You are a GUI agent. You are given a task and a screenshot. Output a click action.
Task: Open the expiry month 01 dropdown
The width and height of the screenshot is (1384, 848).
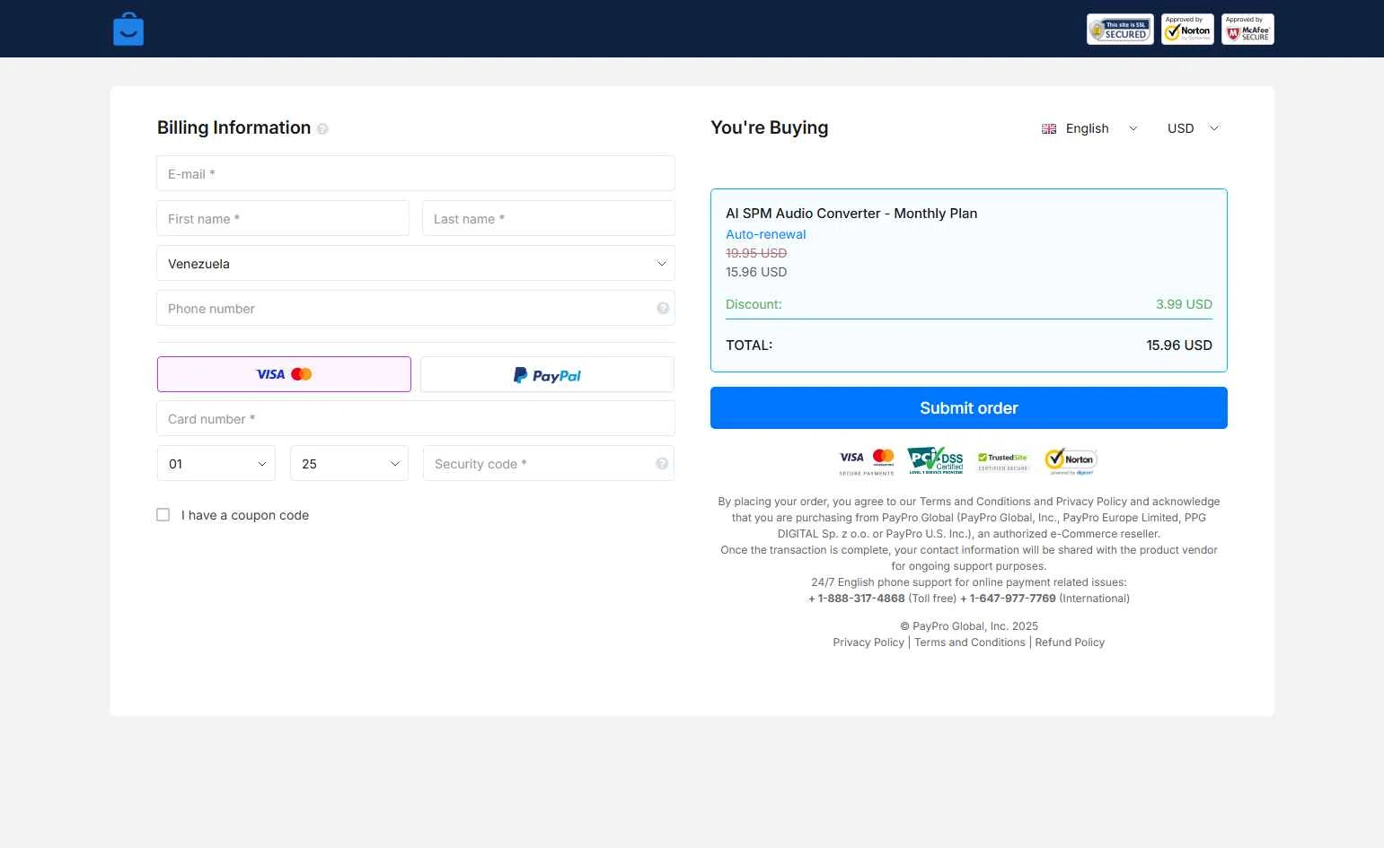tap(216, 463)
